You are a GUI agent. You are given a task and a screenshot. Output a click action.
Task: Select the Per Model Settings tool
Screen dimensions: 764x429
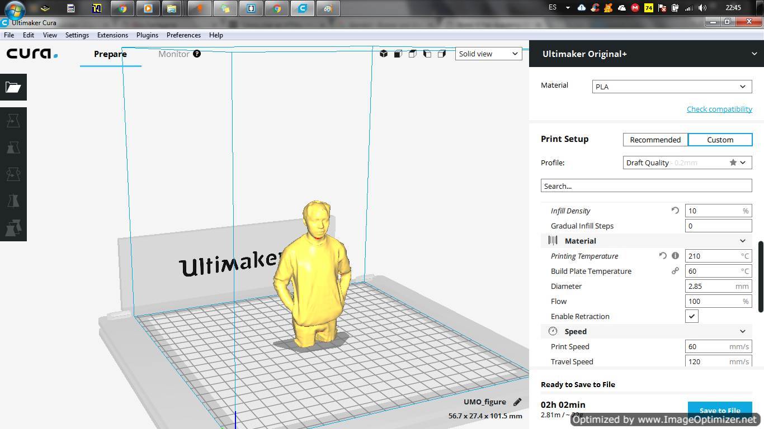click(x=13, y=228)
